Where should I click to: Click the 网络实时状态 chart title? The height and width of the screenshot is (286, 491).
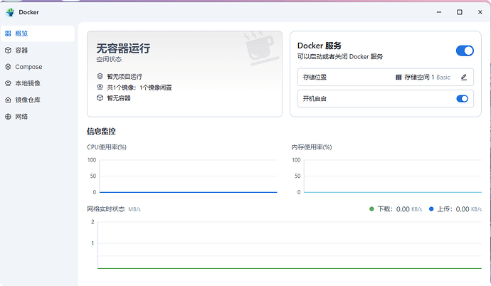(x=106, y=209)
